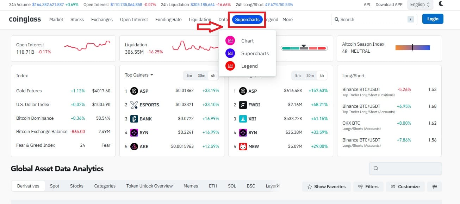460x204 pixels.
Task: Select the 4h interval in Top Gainers
Action: click(x=213, y=75)
